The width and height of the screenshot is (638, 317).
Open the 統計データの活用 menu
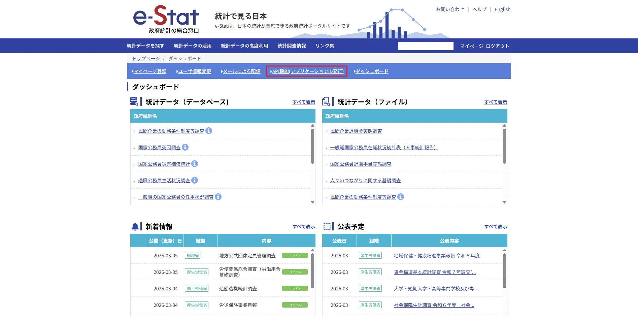tap(193, 46)
